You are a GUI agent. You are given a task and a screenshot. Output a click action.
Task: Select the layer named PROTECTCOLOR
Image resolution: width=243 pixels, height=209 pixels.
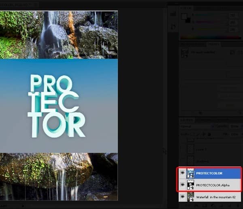[x=209, y=173]
